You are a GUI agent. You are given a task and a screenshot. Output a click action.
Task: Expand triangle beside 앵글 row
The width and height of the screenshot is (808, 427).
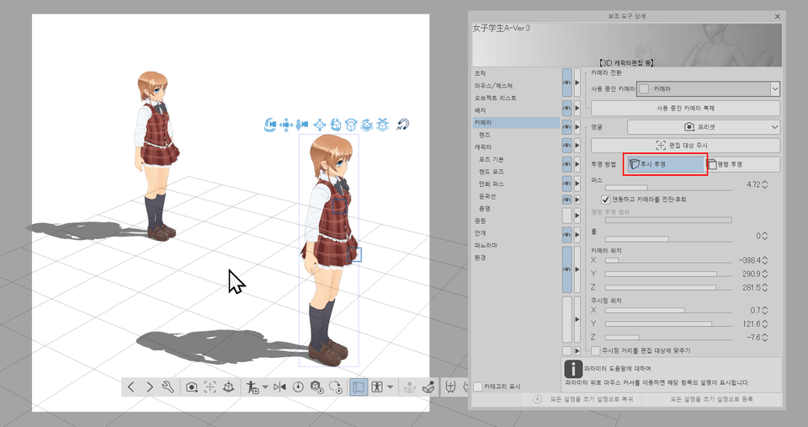click(x=577, y=127)
